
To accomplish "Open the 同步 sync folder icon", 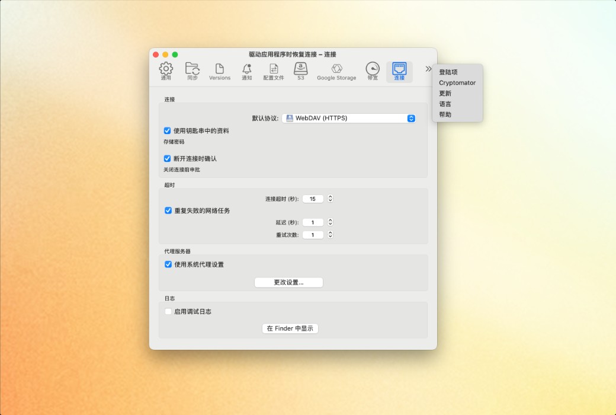I will point(192,71).
